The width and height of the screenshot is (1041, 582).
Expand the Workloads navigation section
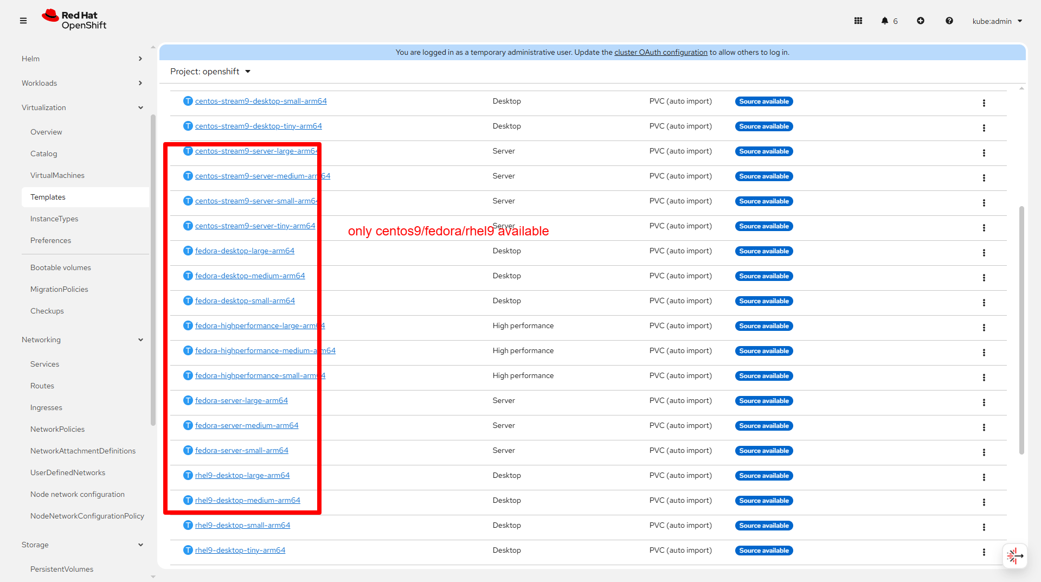[x=82, y=83]
